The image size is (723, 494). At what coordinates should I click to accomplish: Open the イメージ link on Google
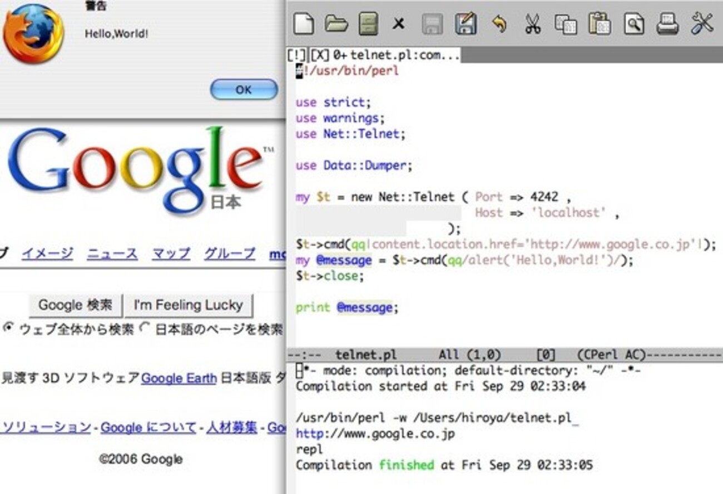[x=47, y=254]
